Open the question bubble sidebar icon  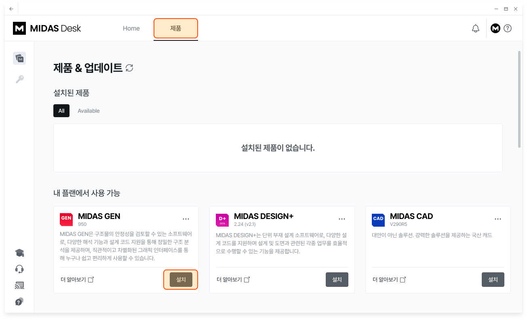tap(19, 301)
